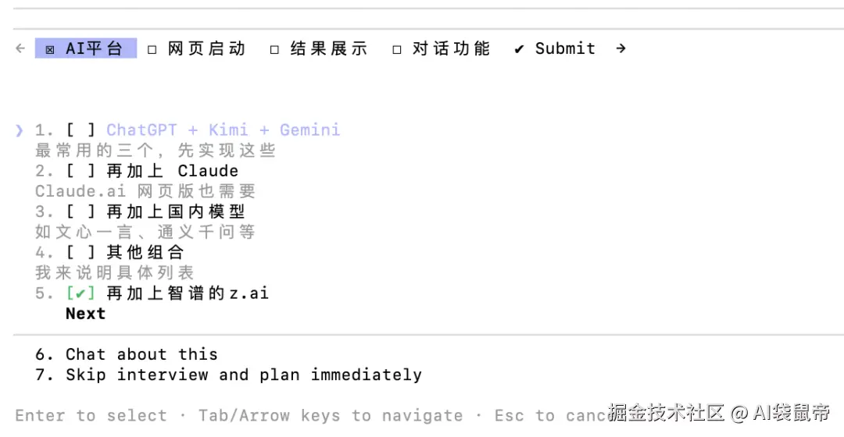Click the square icon before 结果展示
The width and height of the screenshot is (844, 437).
pos(274,49)
